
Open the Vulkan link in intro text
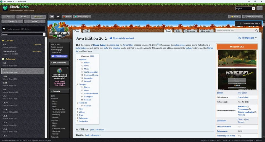click(189, 48)
